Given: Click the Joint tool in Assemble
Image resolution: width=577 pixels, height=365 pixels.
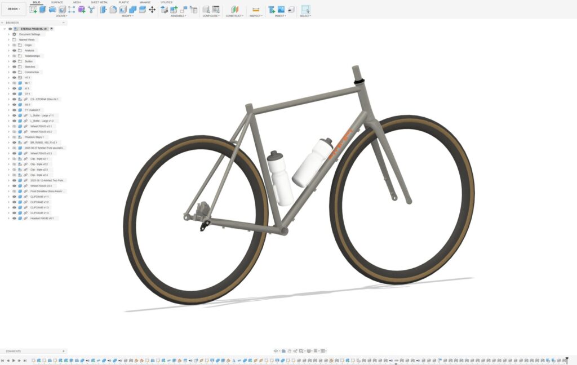Looking at the screenshot, I should tap(184, 10).
